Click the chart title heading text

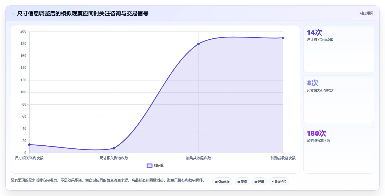point(83,13)
